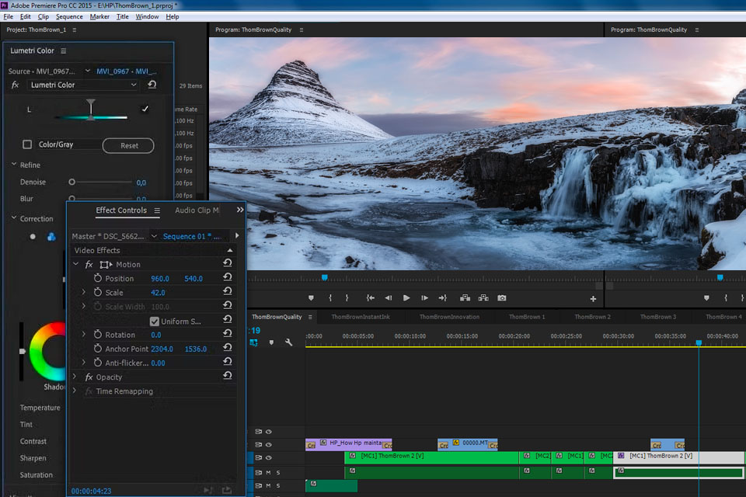Reset the Position parameter
746x497 pixels.
coord(228,276)
